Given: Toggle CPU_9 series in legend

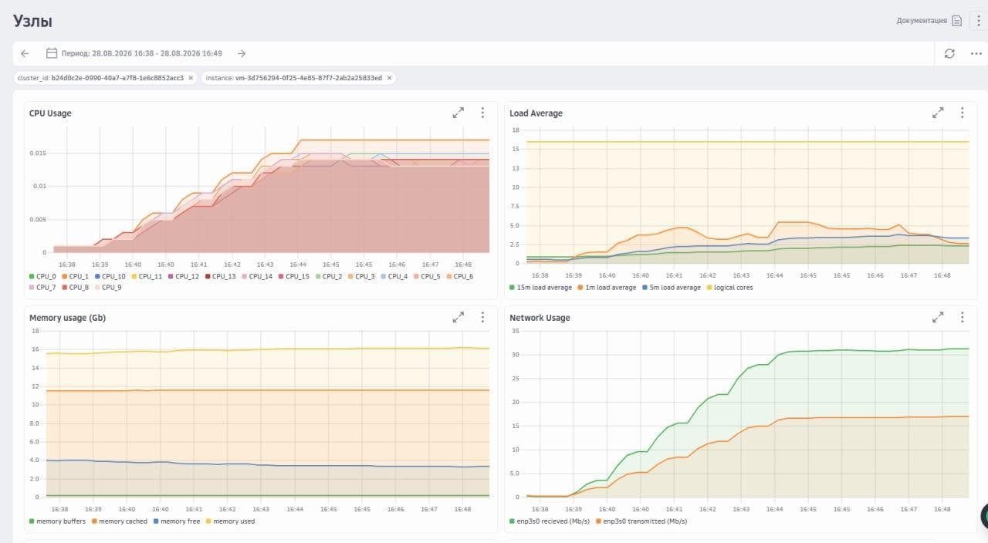Looking at the screenshot, I should [108, 287].
